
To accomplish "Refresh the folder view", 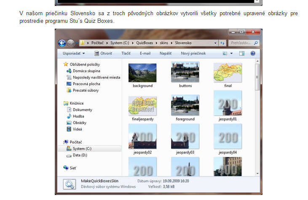I will point(222,43).
